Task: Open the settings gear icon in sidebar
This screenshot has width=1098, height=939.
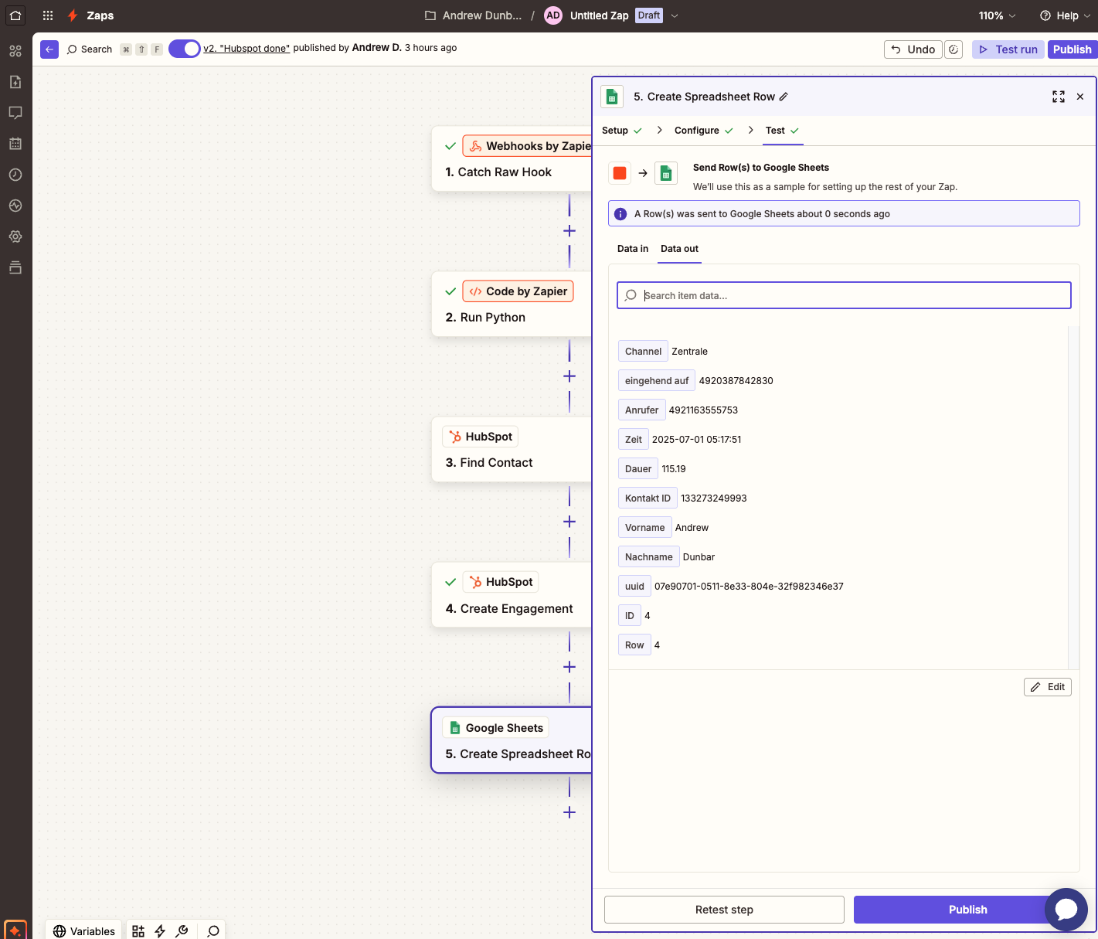Action: (15, 236)
